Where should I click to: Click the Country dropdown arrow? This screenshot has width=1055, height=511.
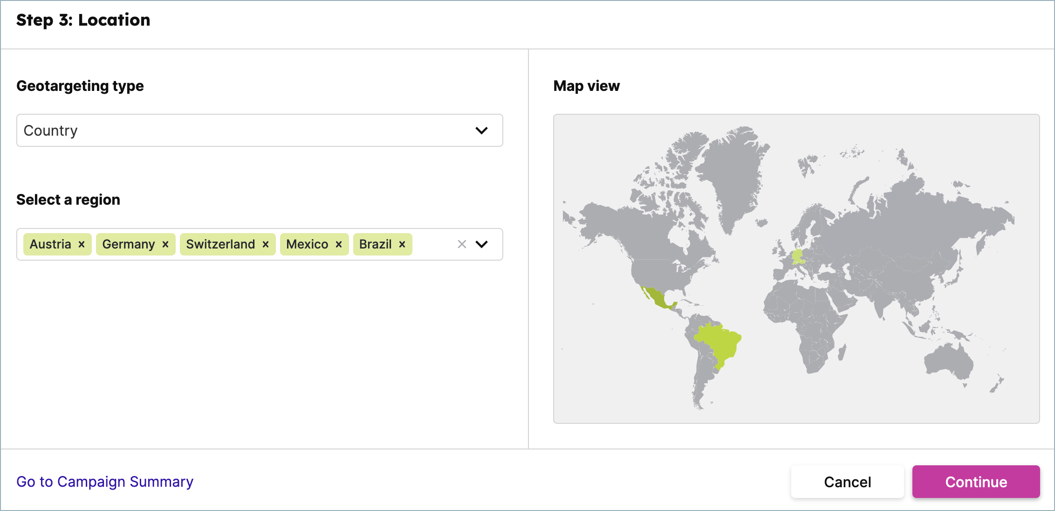click(x=481, y=131)
